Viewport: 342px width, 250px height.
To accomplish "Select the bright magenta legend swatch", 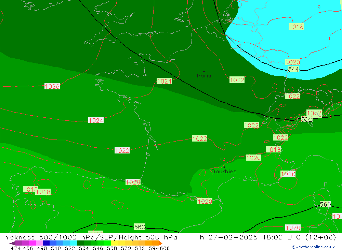I will (x=32, y=243).
